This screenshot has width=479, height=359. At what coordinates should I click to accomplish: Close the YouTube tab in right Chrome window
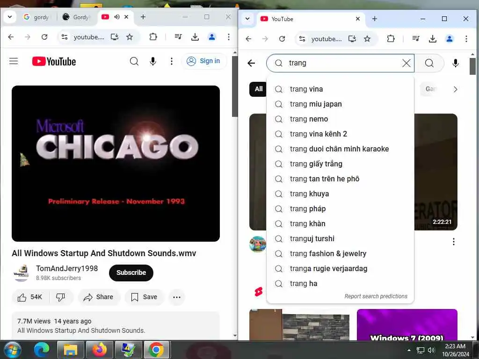point(358,19)
